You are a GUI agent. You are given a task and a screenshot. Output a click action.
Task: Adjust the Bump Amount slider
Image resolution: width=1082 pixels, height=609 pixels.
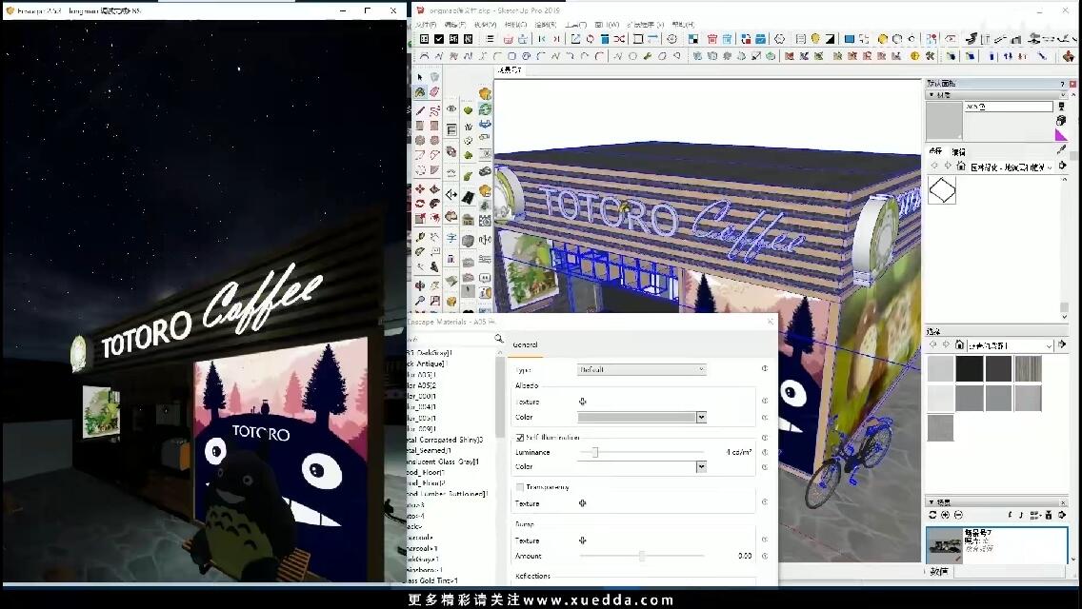click(x=642, y=556)
